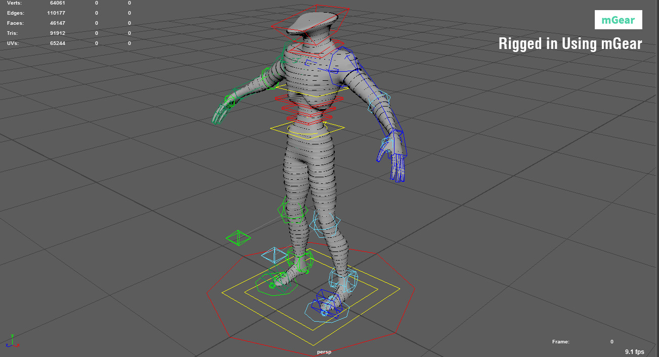659x357 pixels.
Task: Click the triangle count 91912
Action: pyautogui.click(x=58, y=33)
